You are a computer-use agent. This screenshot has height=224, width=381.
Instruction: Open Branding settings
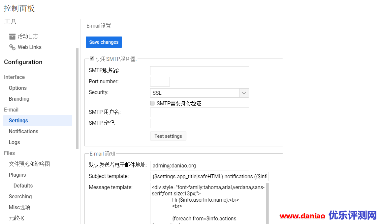[x=19, y=99]
